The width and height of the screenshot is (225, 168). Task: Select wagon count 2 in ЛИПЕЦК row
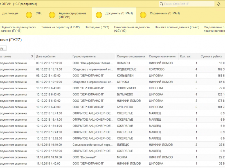click(x=196, y=145)
